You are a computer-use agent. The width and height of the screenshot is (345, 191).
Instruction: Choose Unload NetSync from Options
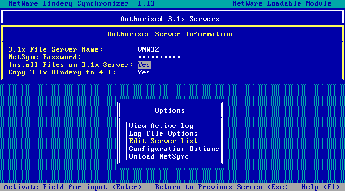(159, 156)
